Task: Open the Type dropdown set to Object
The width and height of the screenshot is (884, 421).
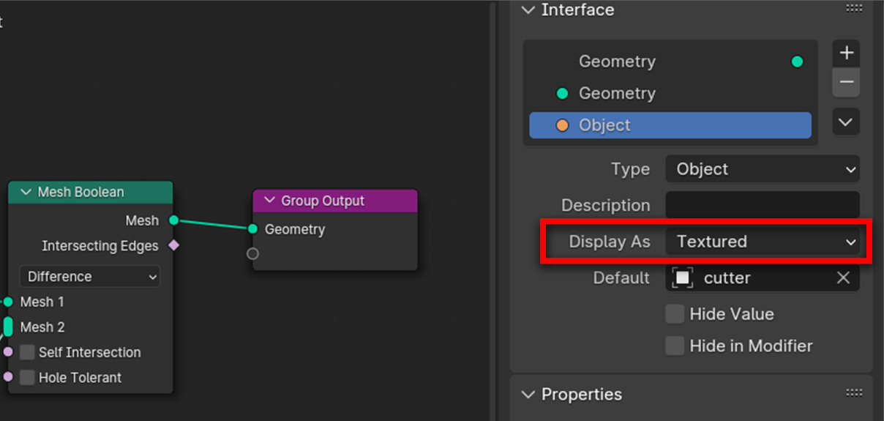Action: coord(763,169)
